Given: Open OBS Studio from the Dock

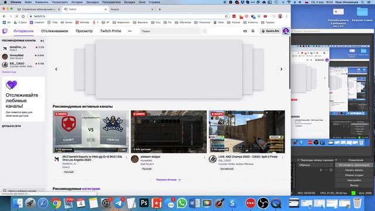Looking at the screenshot, I should 263,203.
